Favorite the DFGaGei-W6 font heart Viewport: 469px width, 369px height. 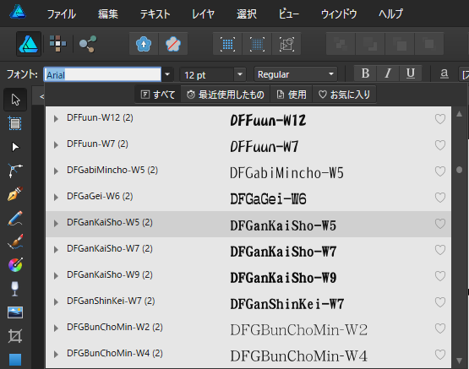[440, 198]
